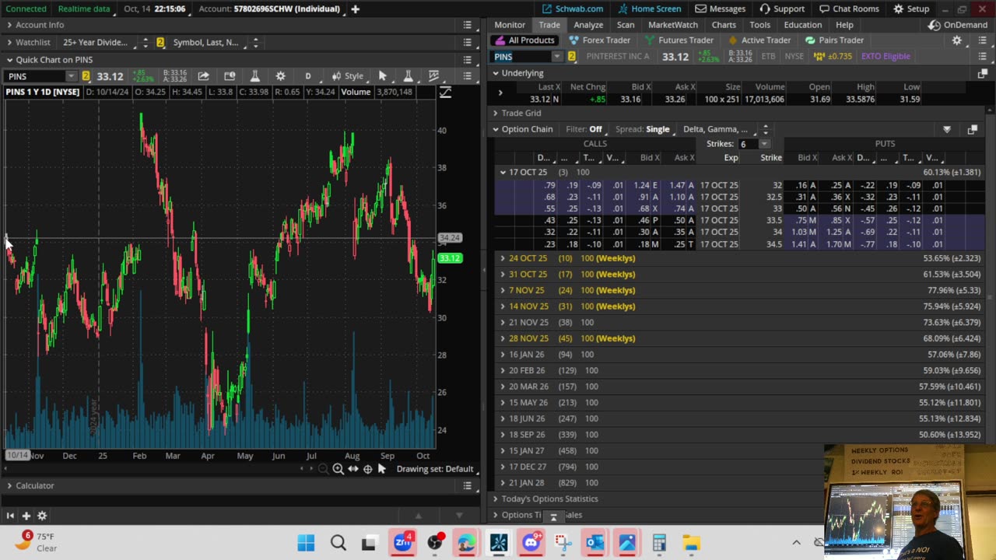Select the pointer drawing tool in chart toolbar
The image size is (996, 560).
(x=382, y=76)
